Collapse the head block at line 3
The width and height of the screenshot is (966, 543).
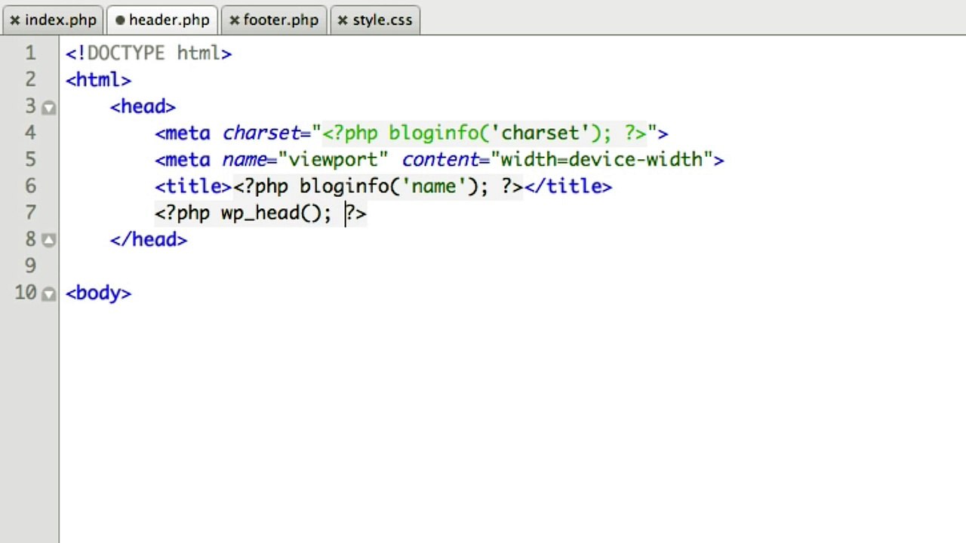click(48, 108)
